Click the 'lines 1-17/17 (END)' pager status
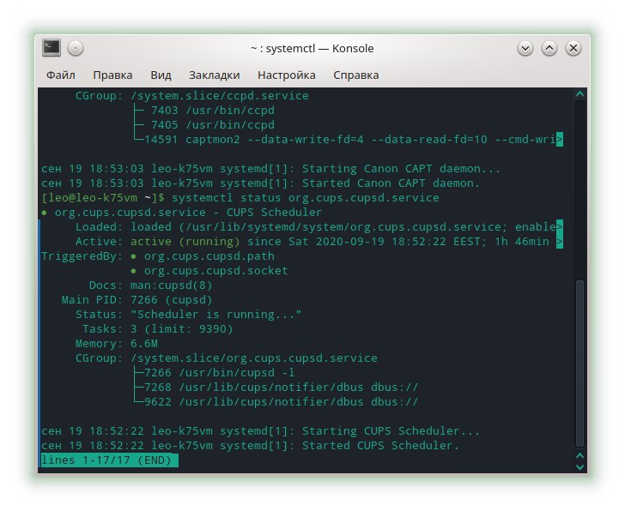Viewport: 625px width, 511px height. [x=110, y=460]
